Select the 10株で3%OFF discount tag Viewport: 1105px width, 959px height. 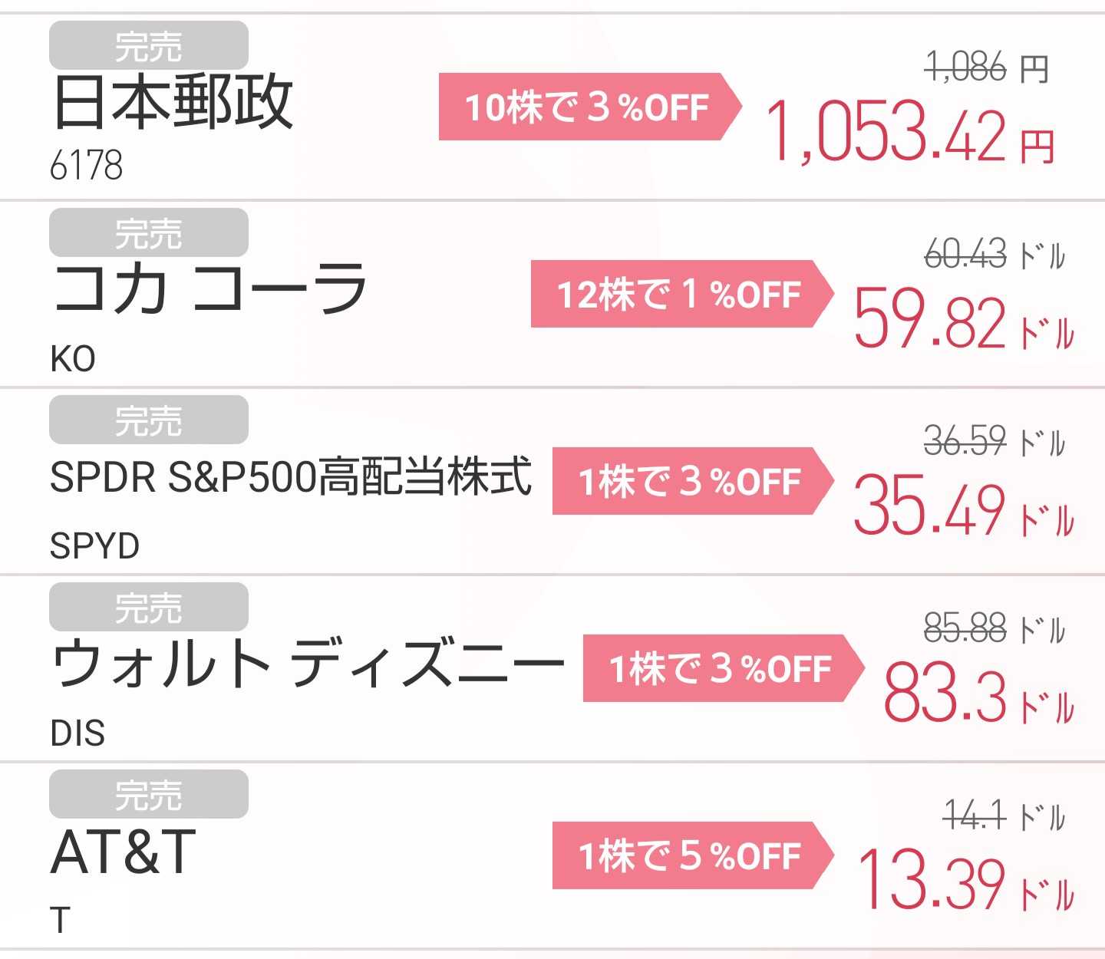590,107
